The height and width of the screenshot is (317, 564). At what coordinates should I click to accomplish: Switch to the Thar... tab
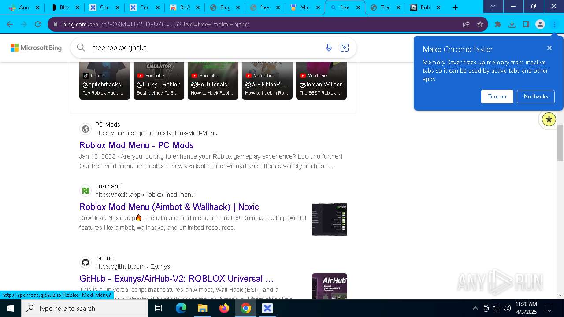[x=385, y=7]
